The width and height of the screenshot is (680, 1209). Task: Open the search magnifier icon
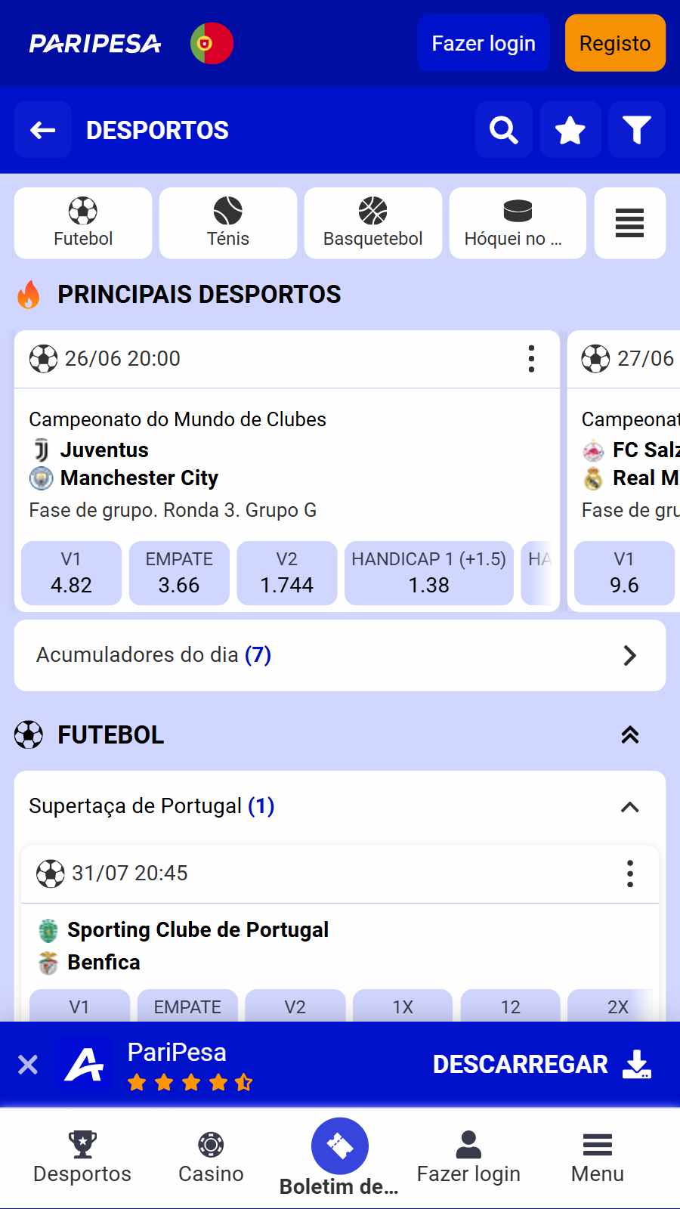(504, 130)
